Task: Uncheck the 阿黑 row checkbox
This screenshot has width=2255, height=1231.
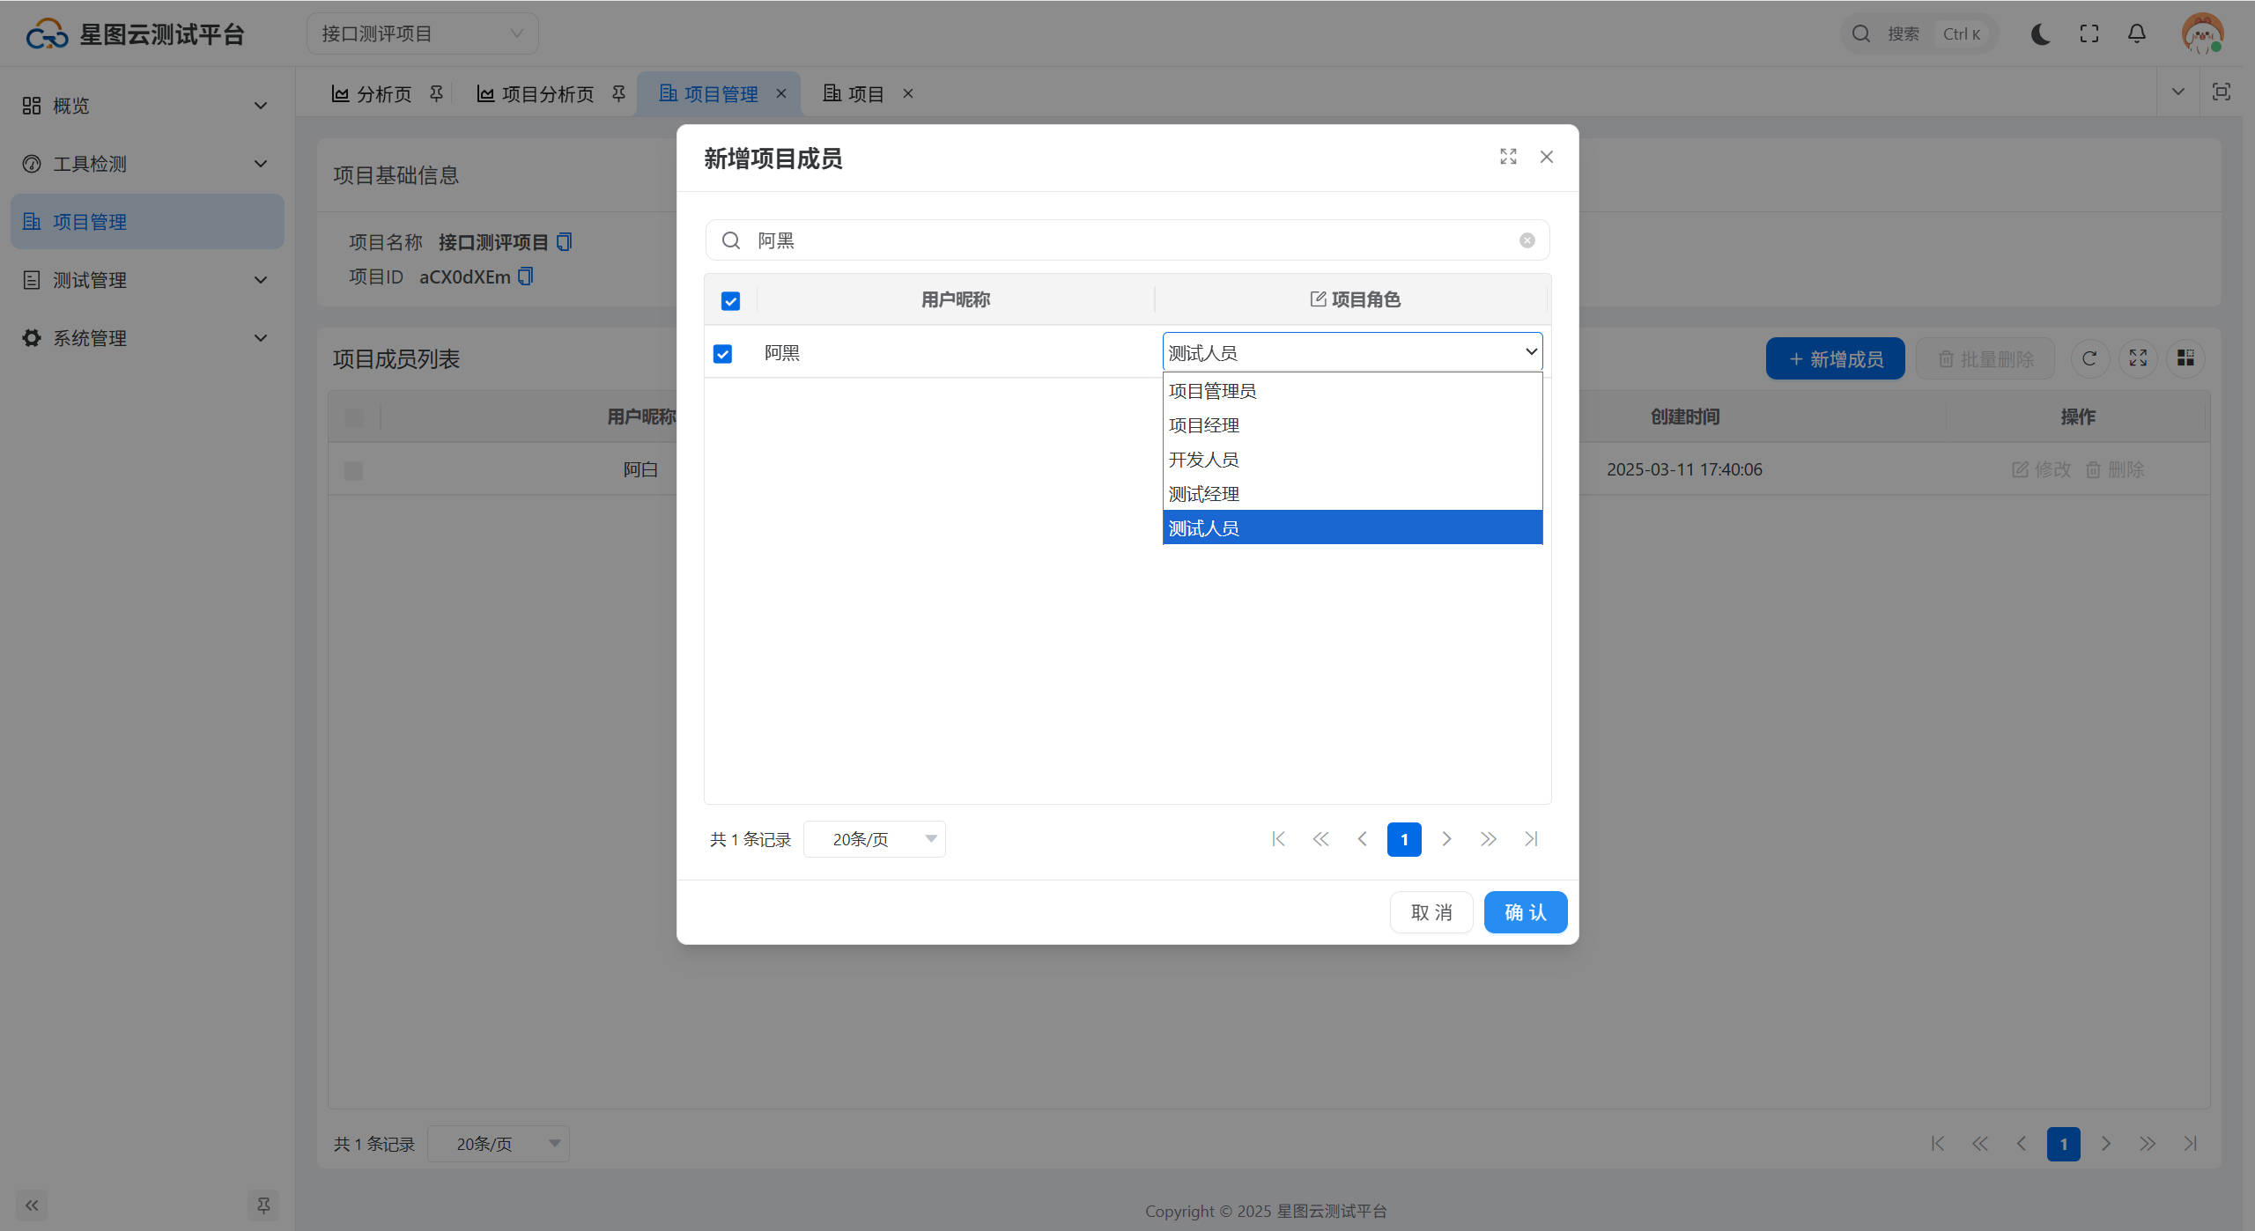Action: (722, 354)
